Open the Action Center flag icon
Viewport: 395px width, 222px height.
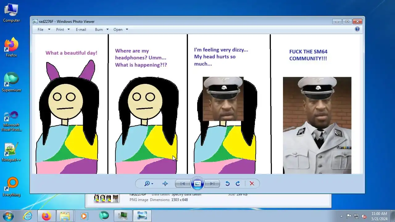(x=349, y=216)
